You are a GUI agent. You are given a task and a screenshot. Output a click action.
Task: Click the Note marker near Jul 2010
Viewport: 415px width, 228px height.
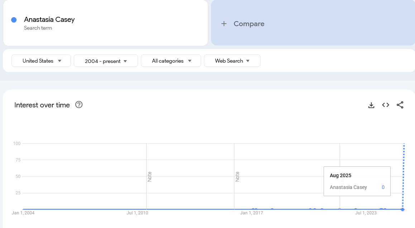[x=149, y=176]
